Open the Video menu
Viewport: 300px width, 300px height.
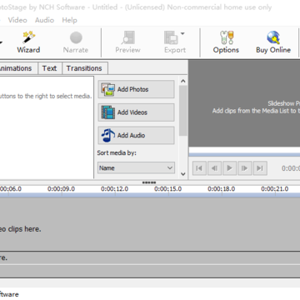pos(17,20)
